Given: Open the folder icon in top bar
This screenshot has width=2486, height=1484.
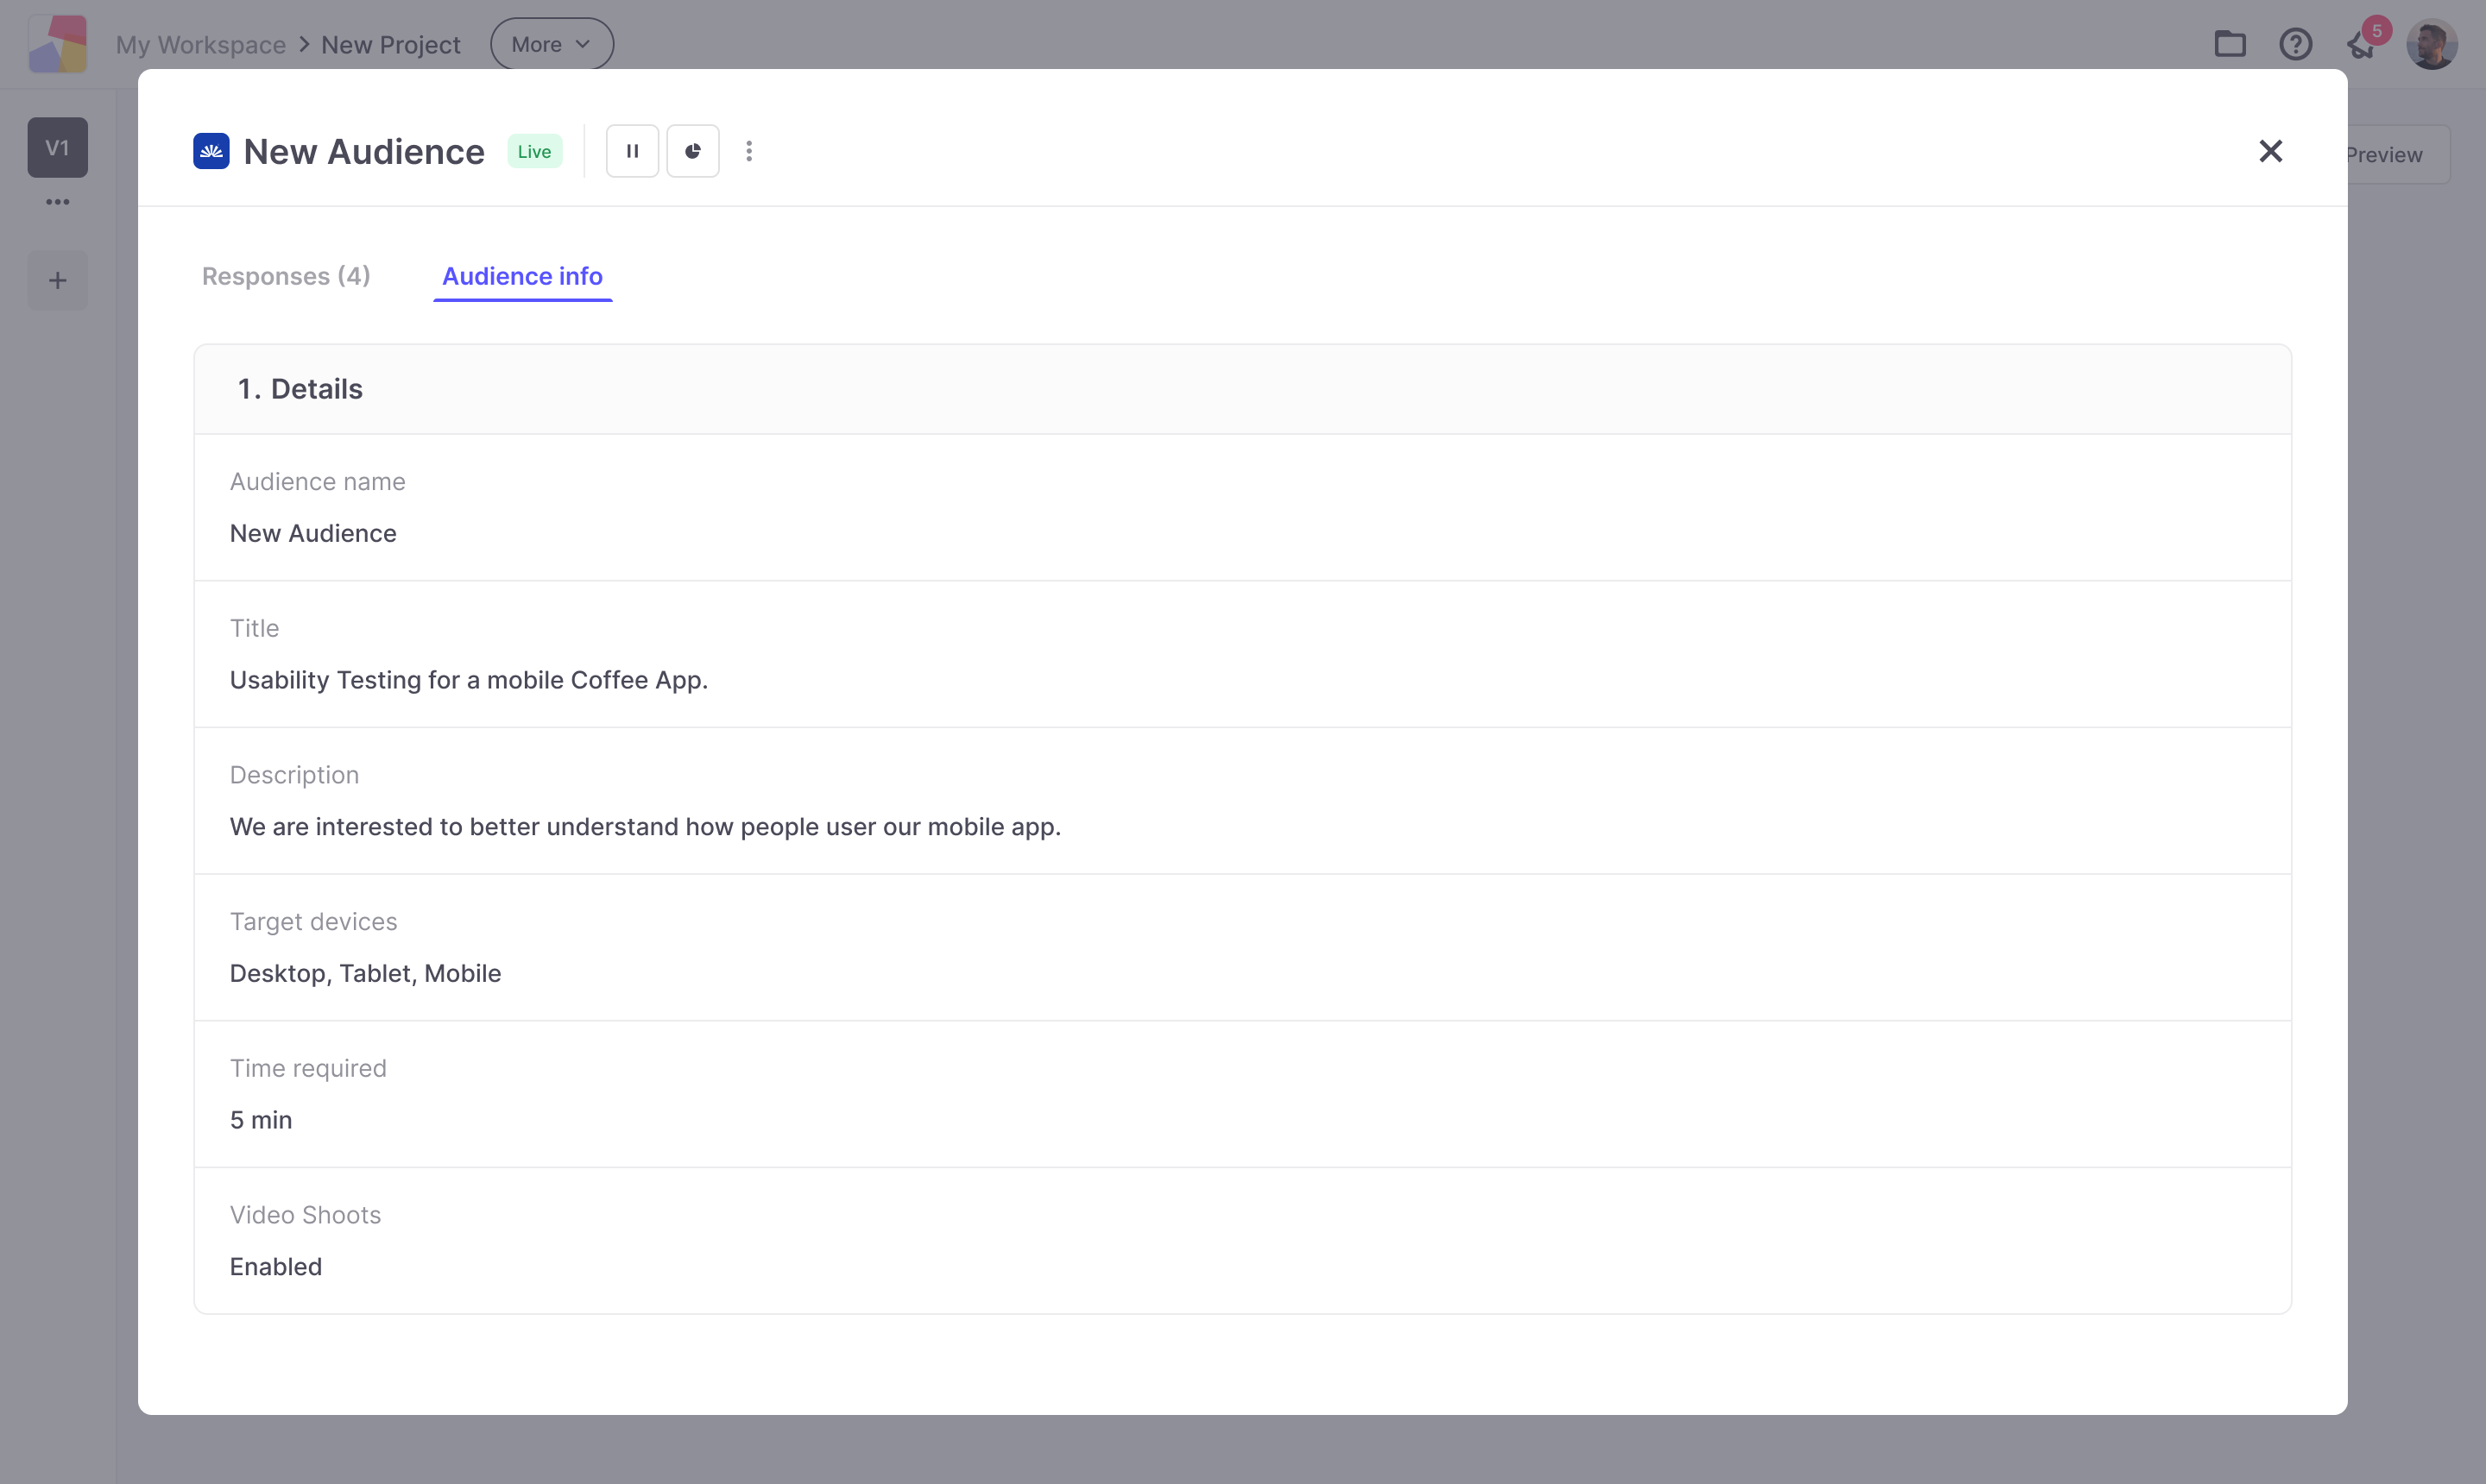Looking at the screenshot, I should [2230, 44].
